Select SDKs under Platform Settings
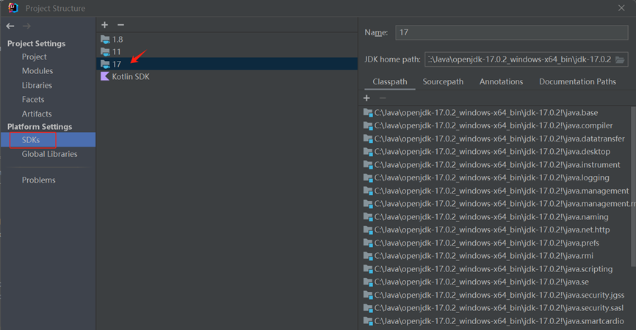Viewport: 636px width, 330px height. point(48,139)
